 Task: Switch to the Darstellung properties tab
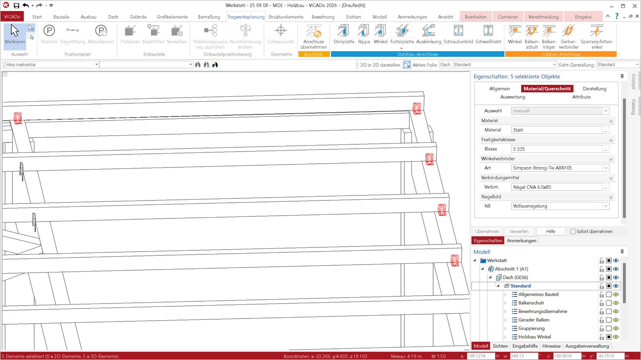coord(594,89)
